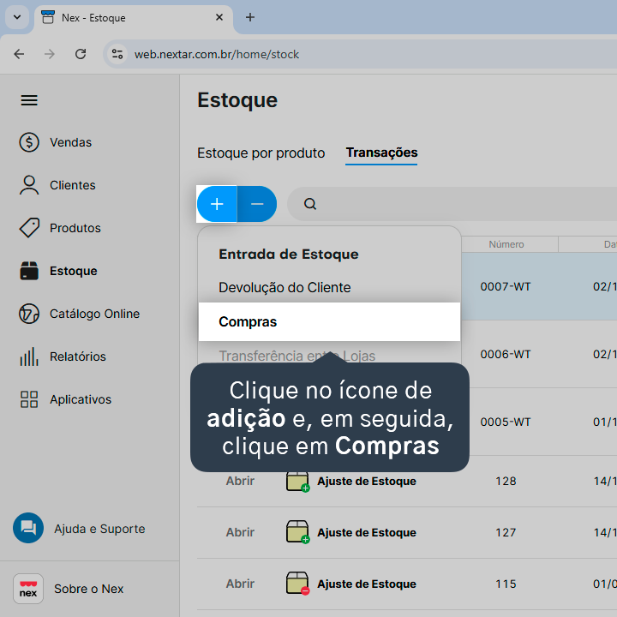Select transaction number 0005-WT
Screen dimensions: 617x617
coord(506,422)
